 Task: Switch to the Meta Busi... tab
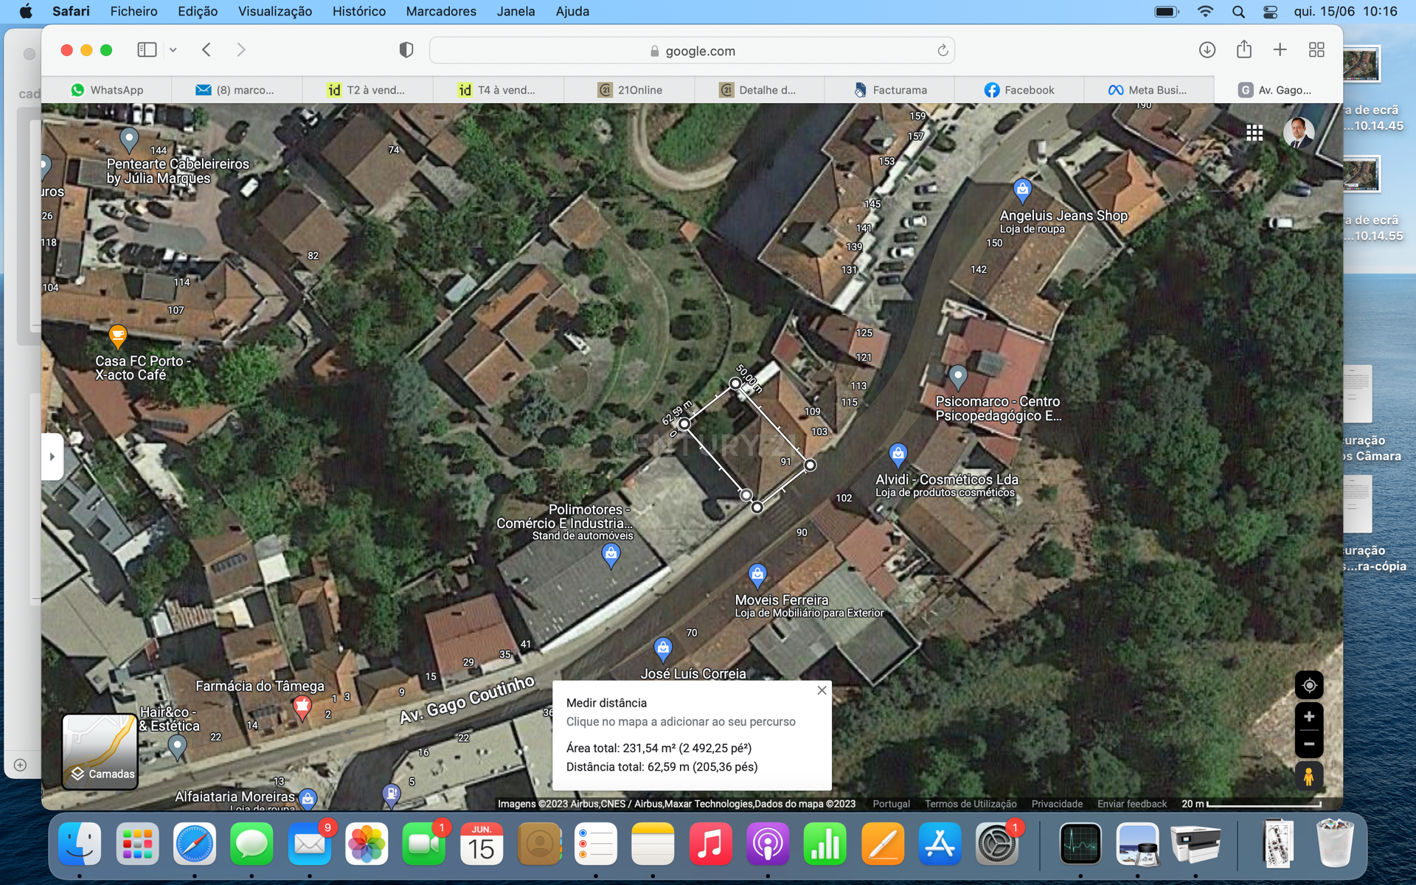pyautogui.click(x=1149, y=90)
